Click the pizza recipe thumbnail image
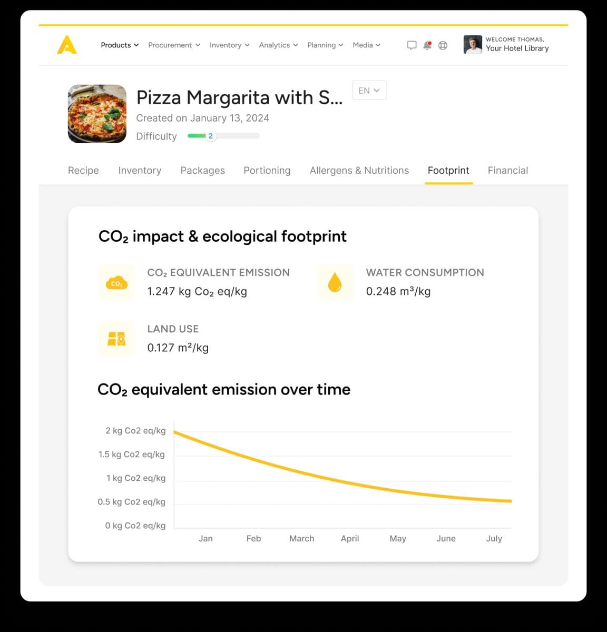The width and height of the screenshot is (607, 632). (97, 114)
